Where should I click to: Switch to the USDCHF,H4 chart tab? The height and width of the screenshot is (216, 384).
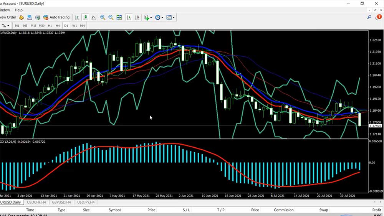click(x=36, y=202)
